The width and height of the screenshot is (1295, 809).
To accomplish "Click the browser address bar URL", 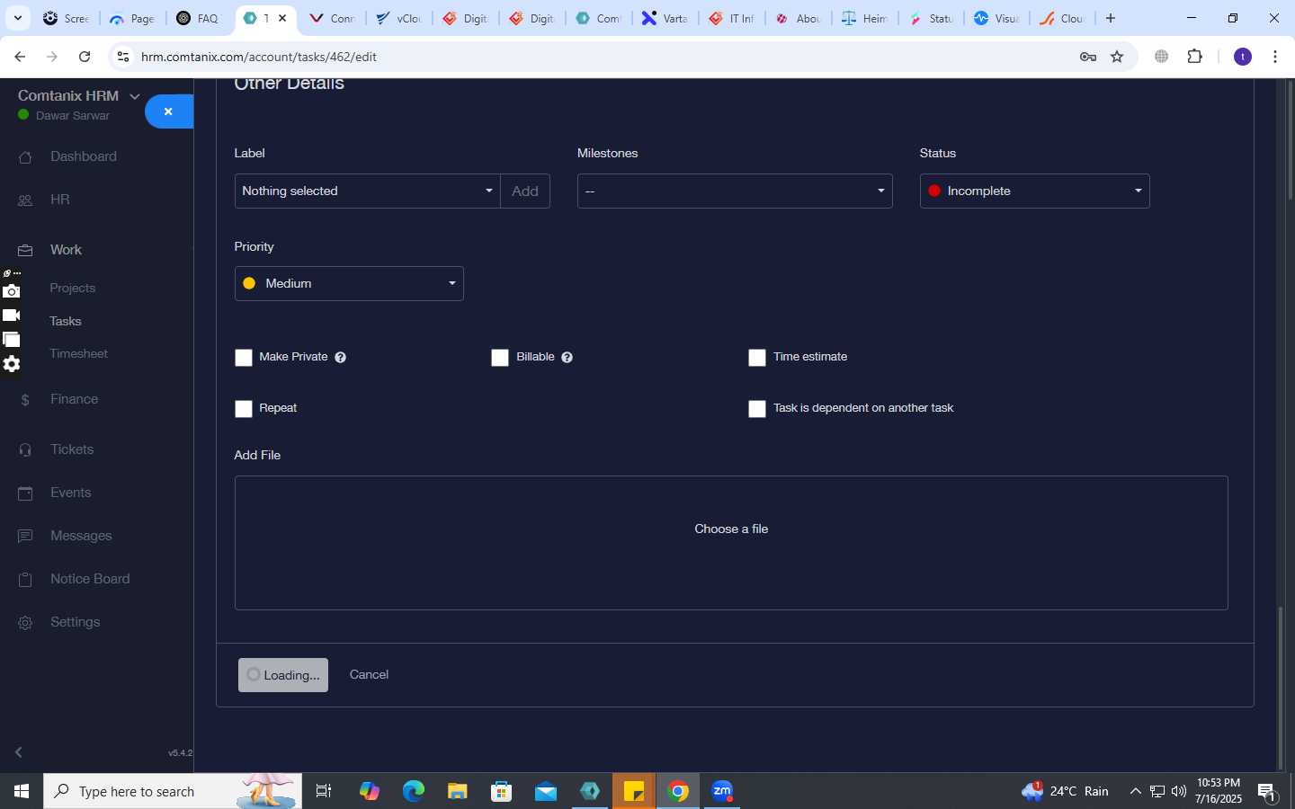I will coord(259,57).
